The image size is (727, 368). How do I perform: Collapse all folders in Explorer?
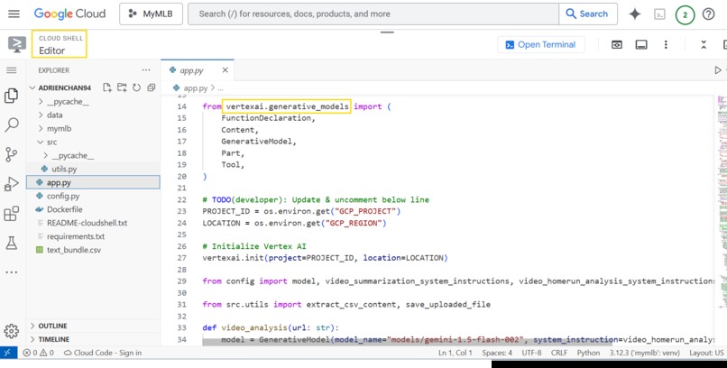[x=152, y=87]
